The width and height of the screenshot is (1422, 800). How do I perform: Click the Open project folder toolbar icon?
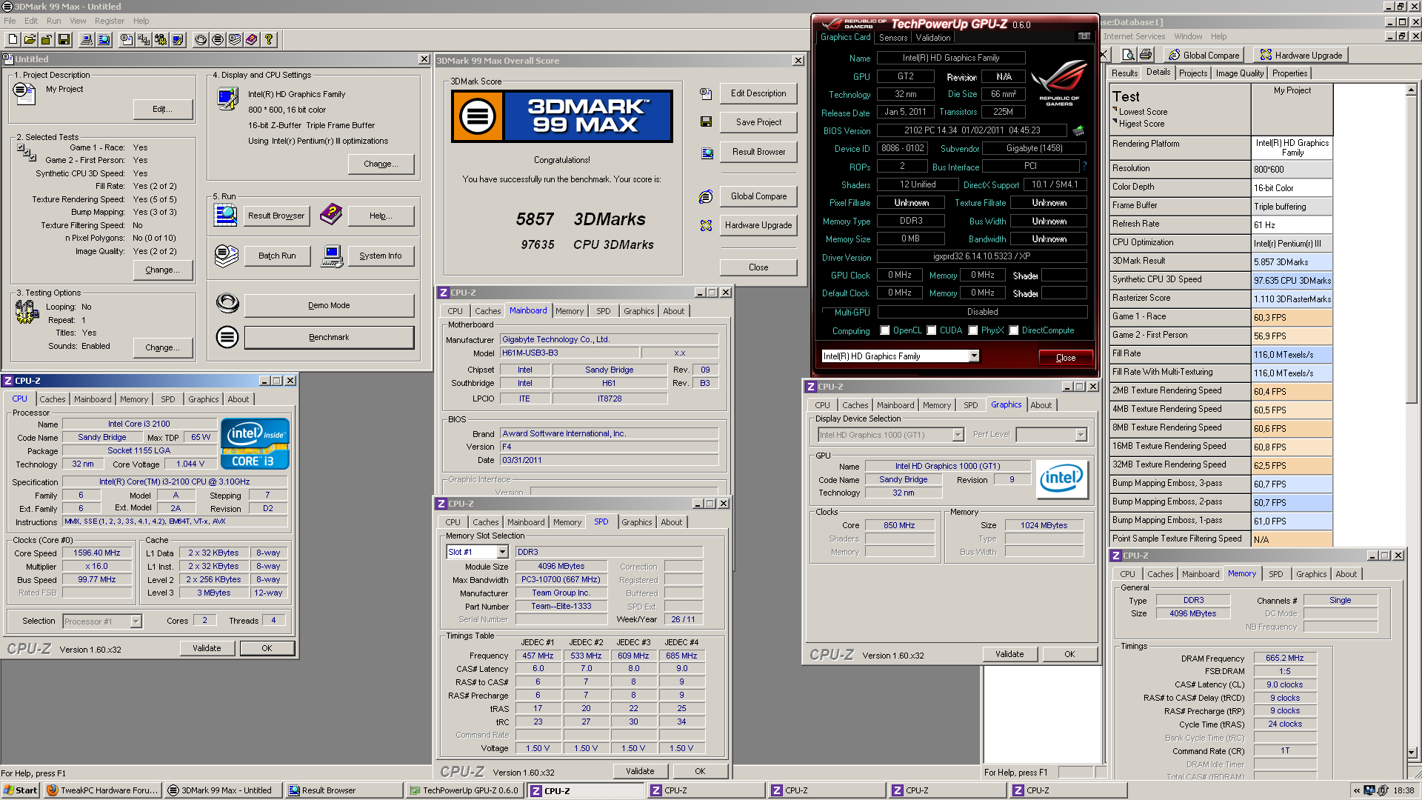30,39
